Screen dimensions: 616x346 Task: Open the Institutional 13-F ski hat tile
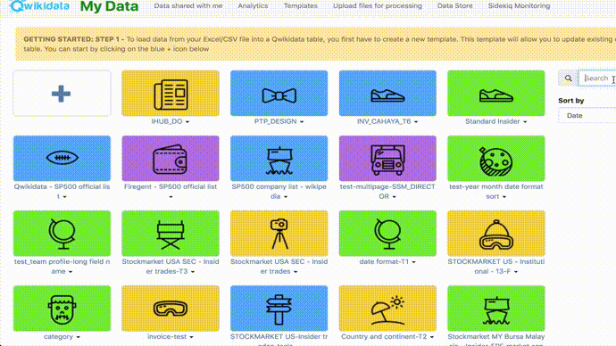pyautogui.click(x=496, y=234)
